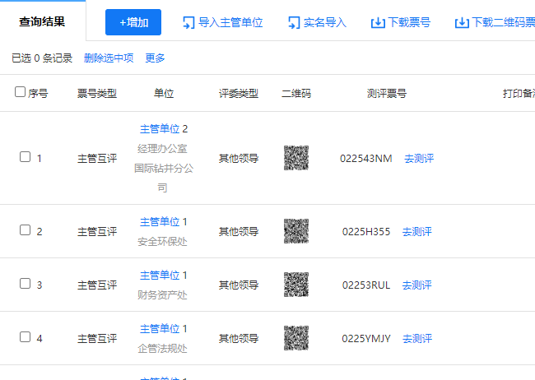Toggle the select-all checkbox in header
Viewport: 535px width, 380px height.
coord(20,92)
